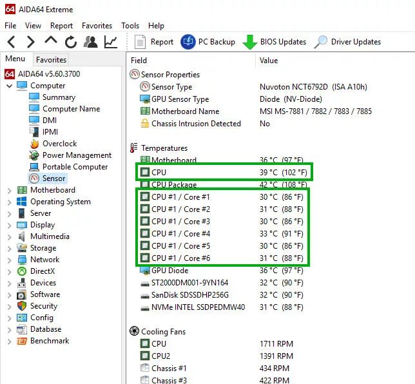
Task: Select the GPU Diode row
Action: [222, 271]
